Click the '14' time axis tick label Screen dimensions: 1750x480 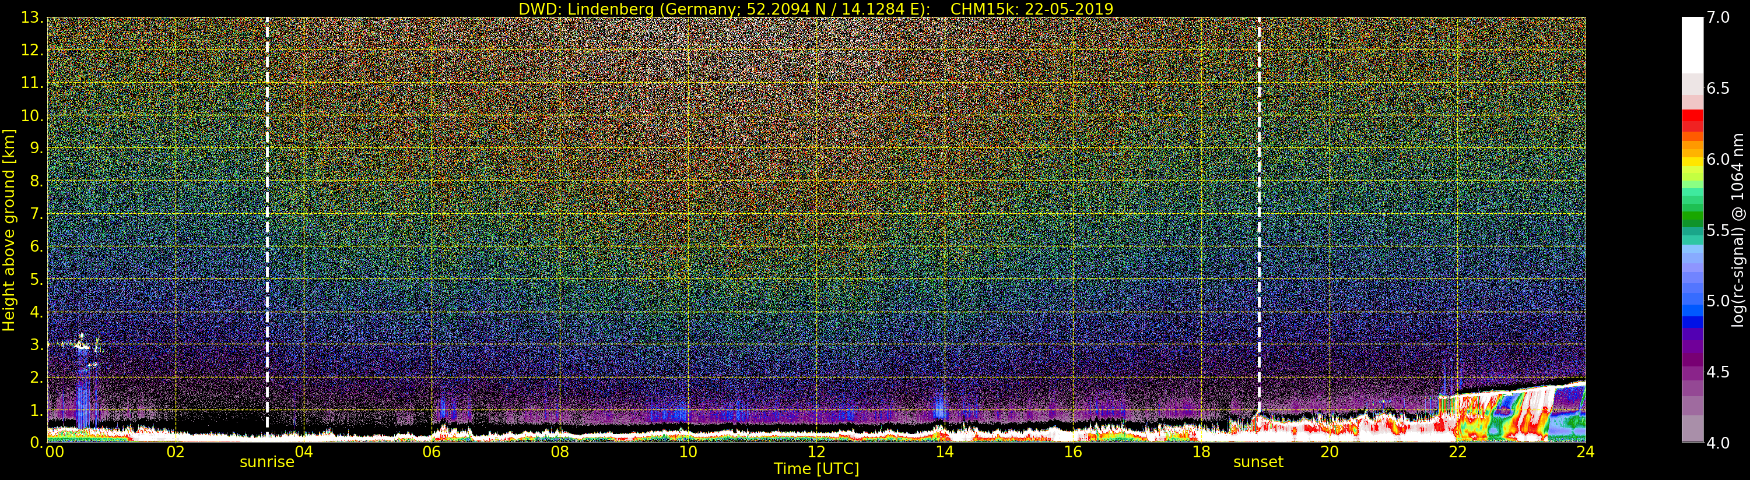pyautogui.click(x=944, y=451)
